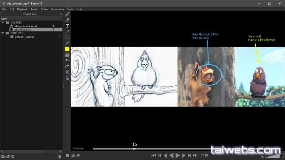Clear annotations with the X icon
Screen dimensions: 285x160
[67, 72]
